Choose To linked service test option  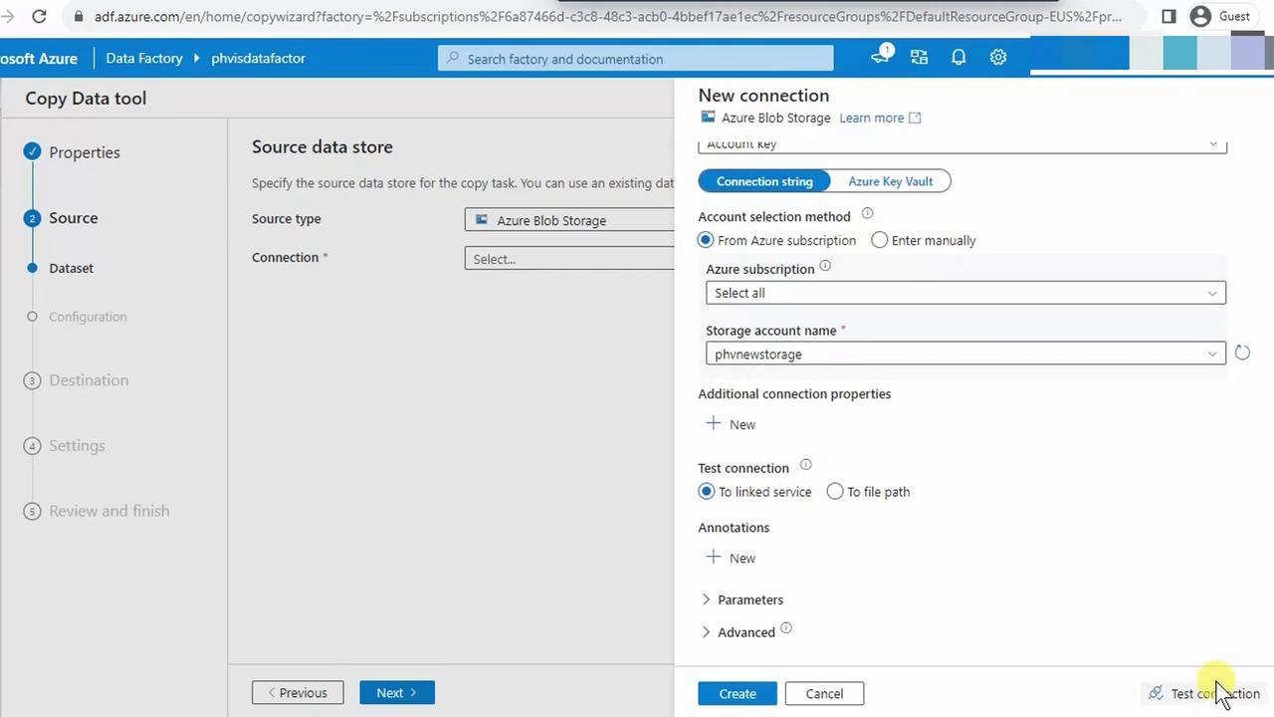pyautogui.click(x=707, y=491)
